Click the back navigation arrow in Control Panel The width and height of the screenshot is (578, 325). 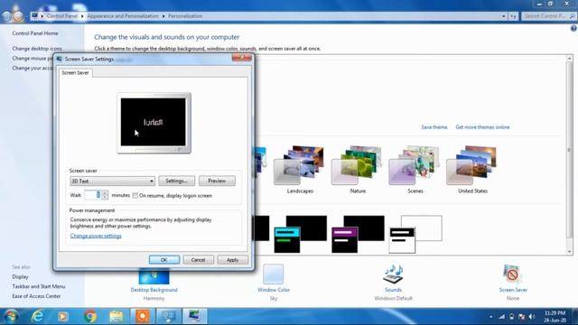[x=6, y=16]
